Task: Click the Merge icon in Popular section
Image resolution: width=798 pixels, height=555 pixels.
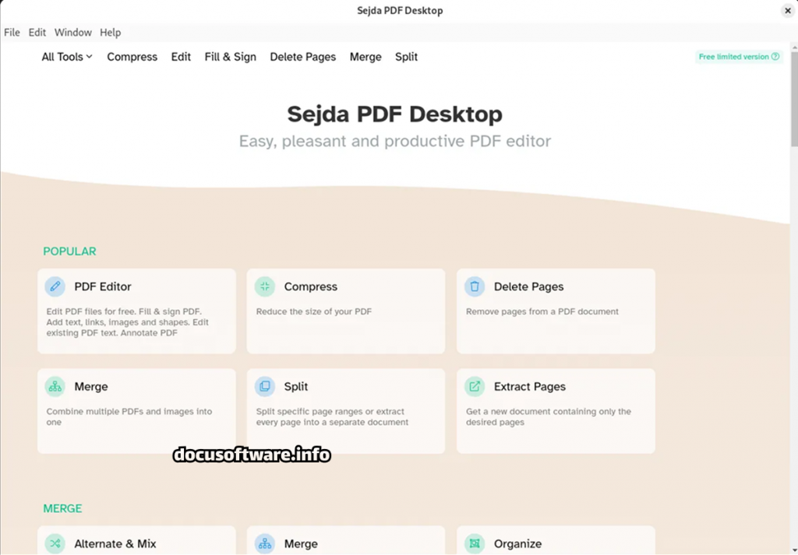Action: (x=55, y=386)
